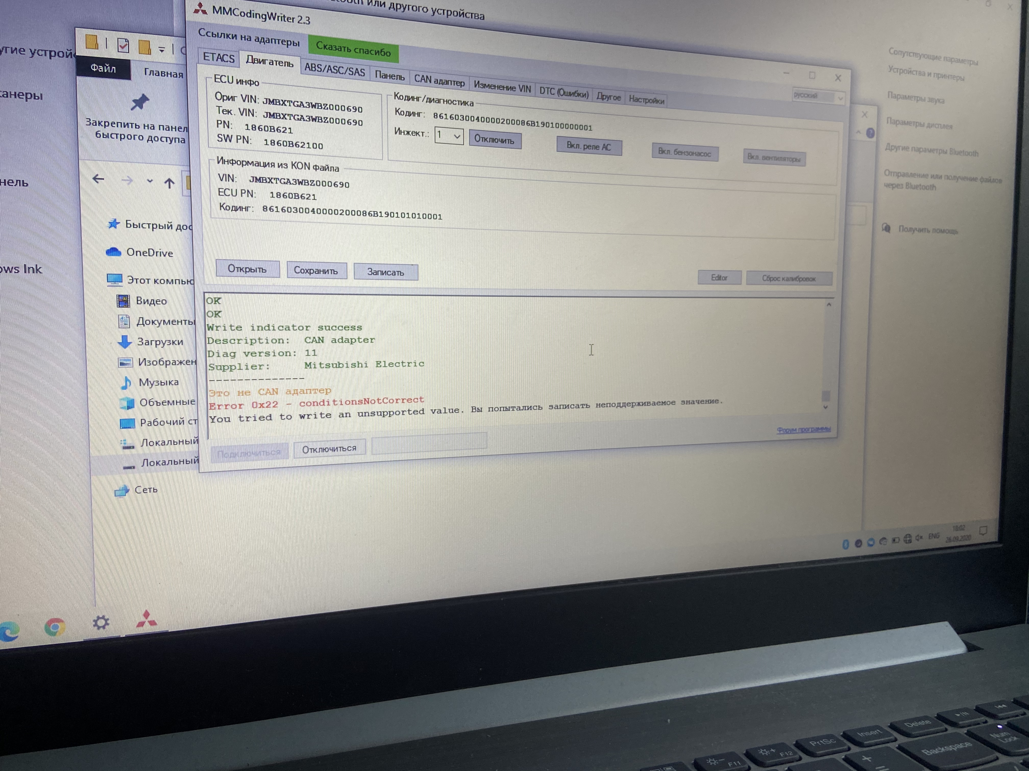Expand Explorer recent locations chevron
1029x771 pixels.
[149, 181]
